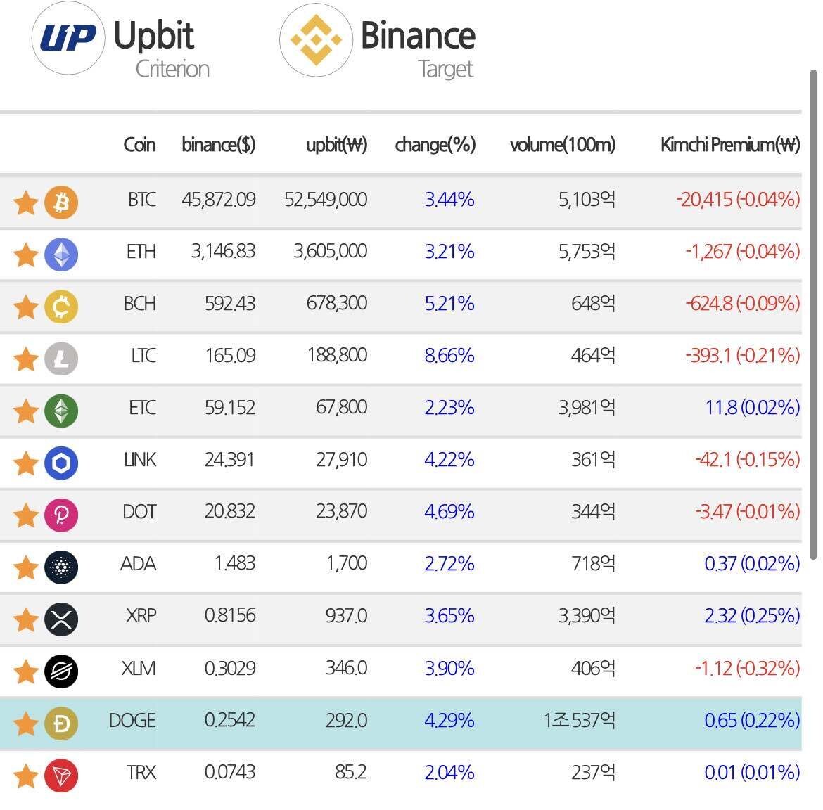Click the Polkadot coin icon
This screenshot has height=810, width=823.
click(x=61, y=515)
